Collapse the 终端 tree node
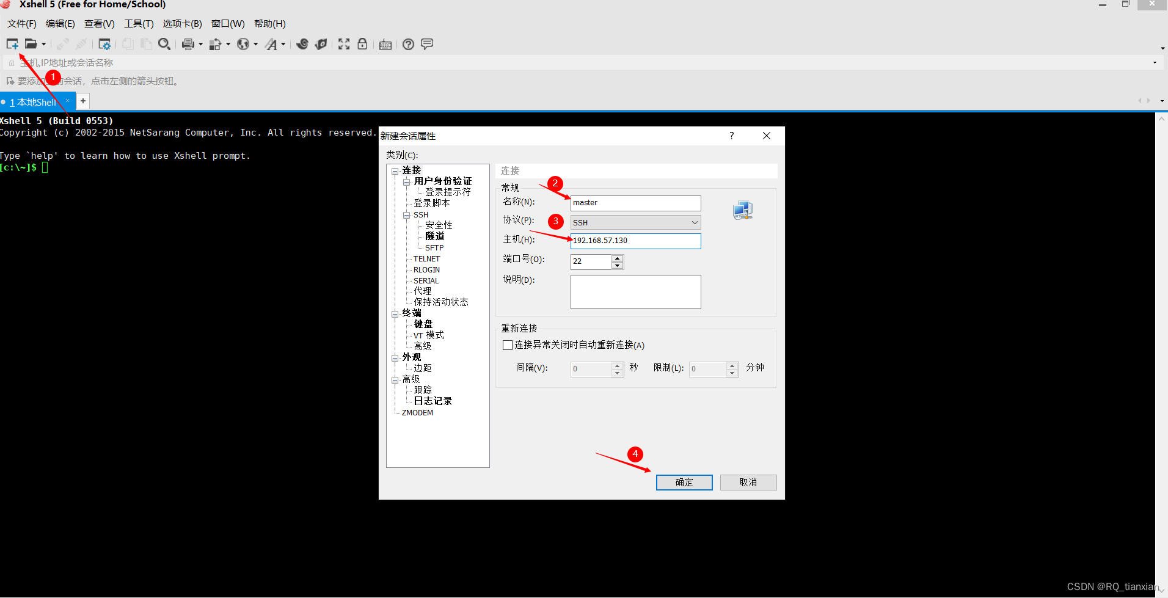The width and height of the screenshot is (1168, 598). pyautogui.click(x=395, y=313)
